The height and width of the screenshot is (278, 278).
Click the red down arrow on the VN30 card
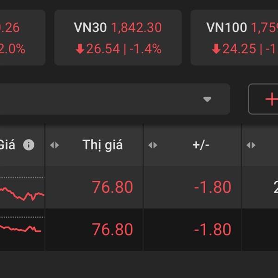coord(80,49)
